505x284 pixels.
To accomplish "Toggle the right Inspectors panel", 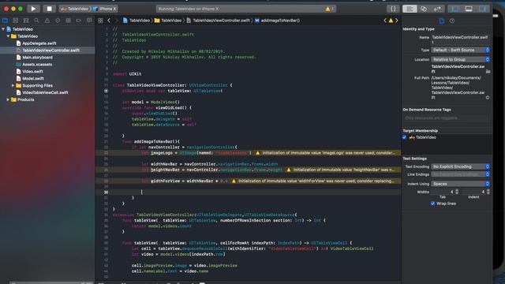I will [482, 9].
